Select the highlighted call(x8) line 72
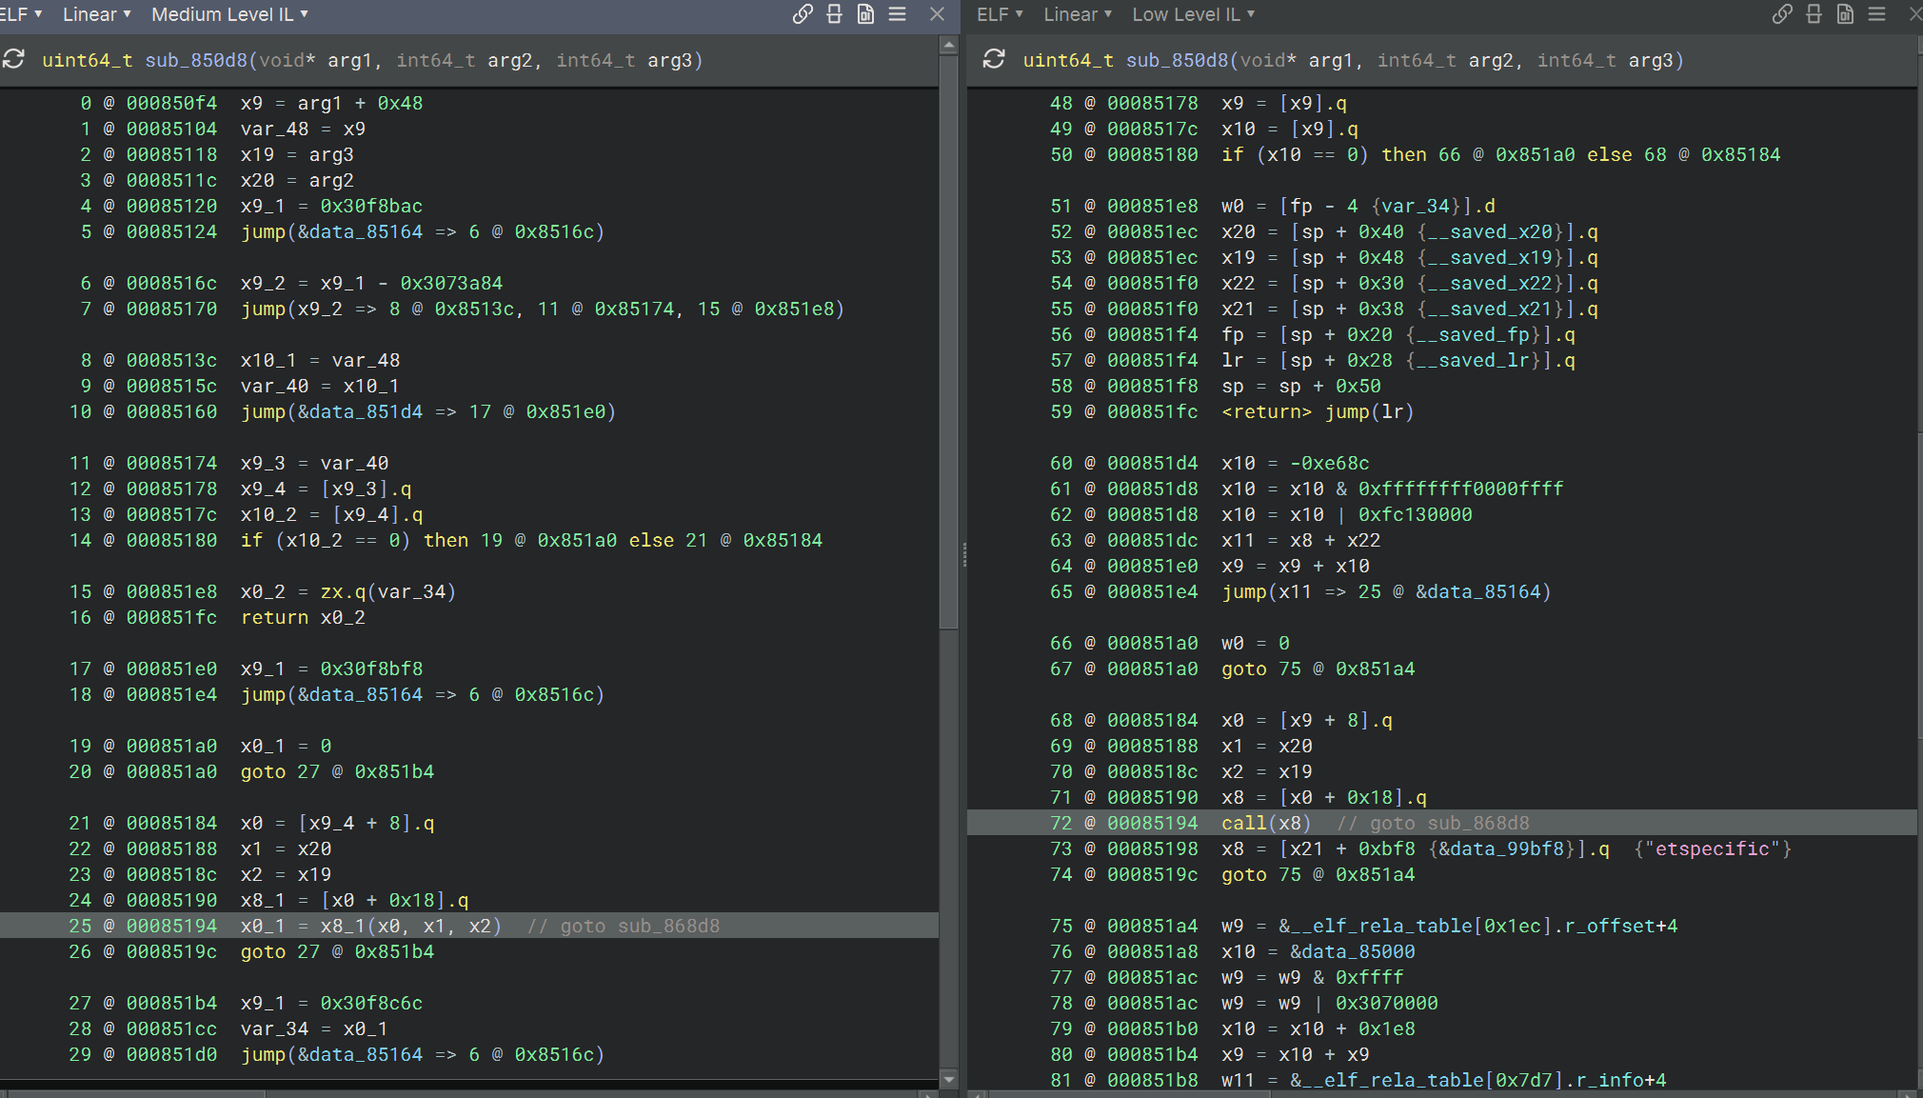The width and height of the screenshot is (1923, 1098). 1266,823
